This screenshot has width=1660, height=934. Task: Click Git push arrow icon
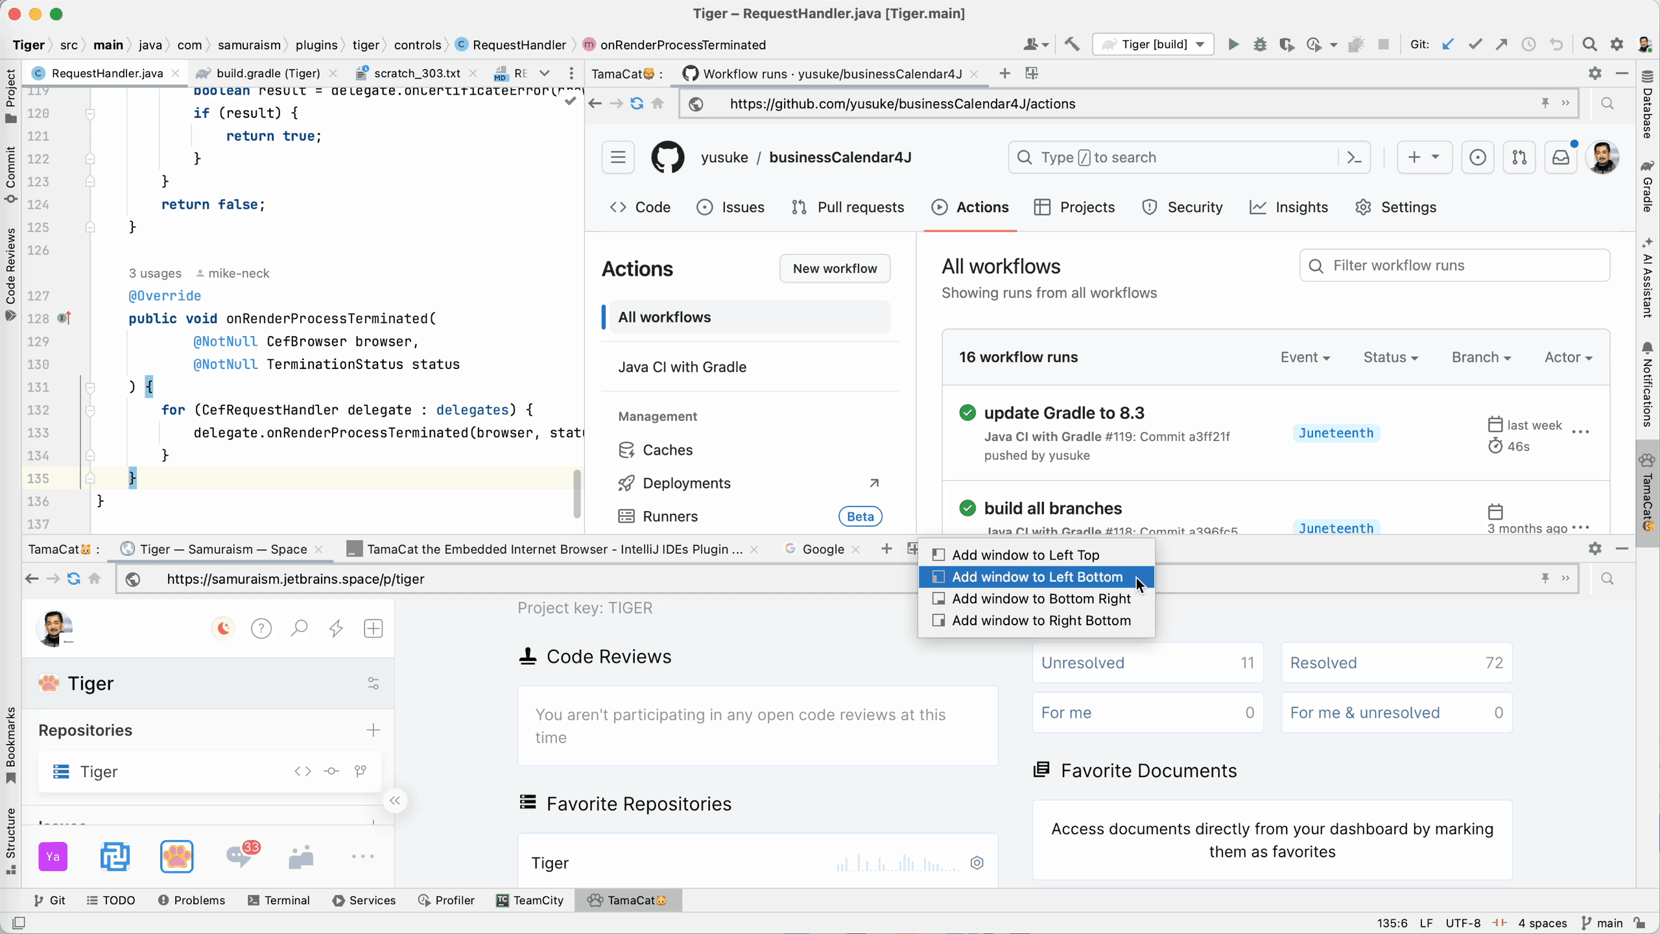tap(1502, 45)
